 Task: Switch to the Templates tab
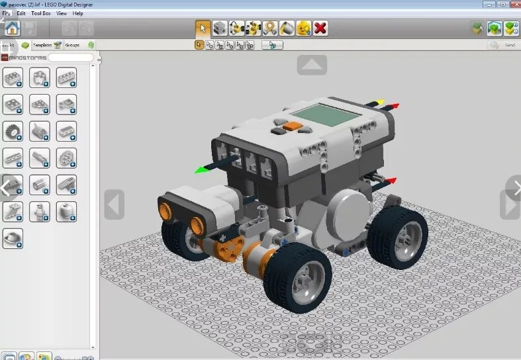(x=47, y=45)
